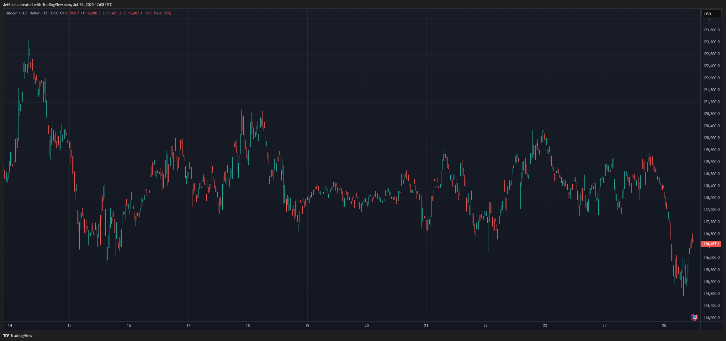The height and width of the screenshot is (341, 726).
Task: Open the USD currency selector
Action: (x=711, y=14)
